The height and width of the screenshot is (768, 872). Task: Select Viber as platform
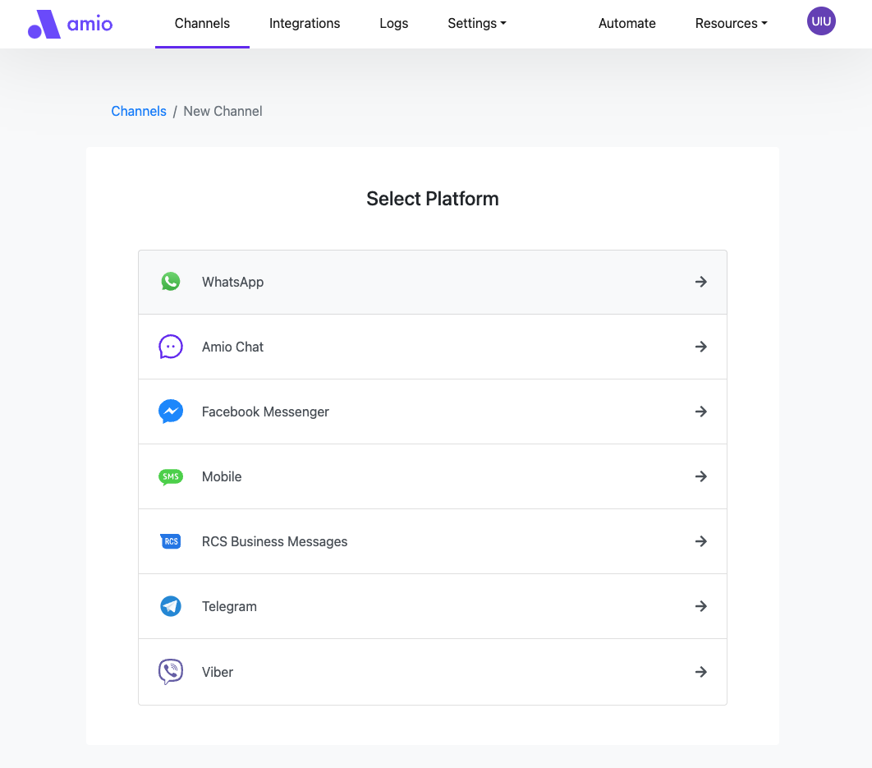click(x=433, y=672)
